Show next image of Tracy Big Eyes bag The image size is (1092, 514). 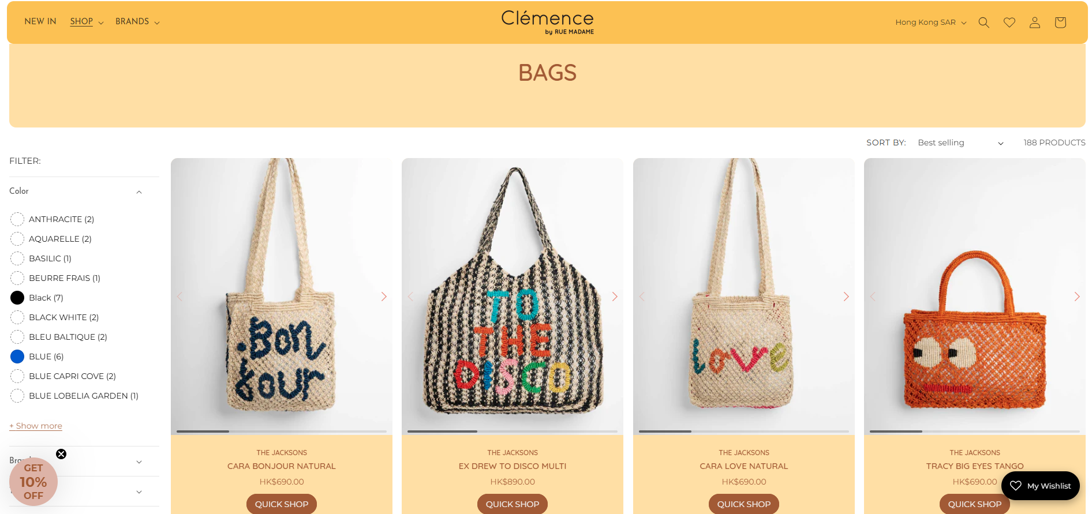[x=1077, y=297]
